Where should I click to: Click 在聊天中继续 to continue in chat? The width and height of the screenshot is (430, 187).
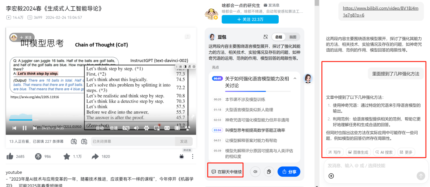[x=227, y=172]
